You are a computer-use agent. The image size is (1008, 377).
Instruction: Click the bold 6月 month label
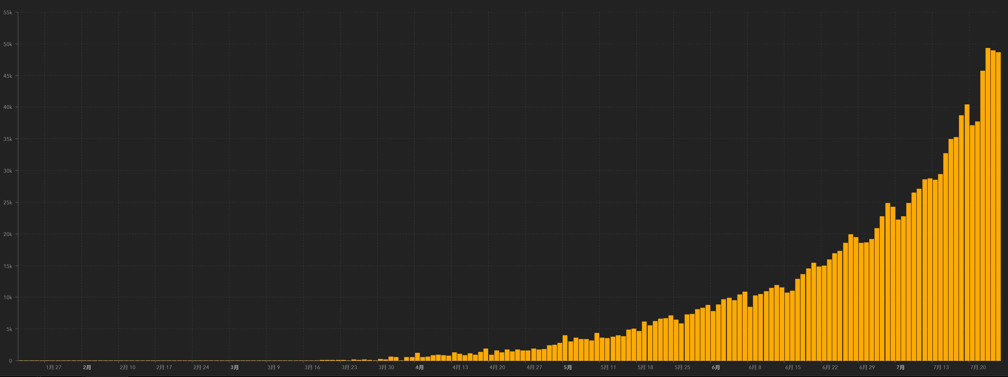(716, 367)
